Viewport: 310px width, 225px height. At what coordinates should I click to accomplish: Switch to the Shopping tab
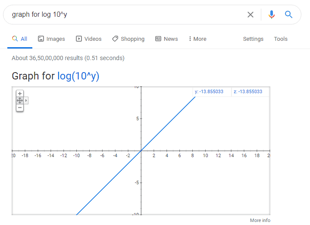[128, 39]
